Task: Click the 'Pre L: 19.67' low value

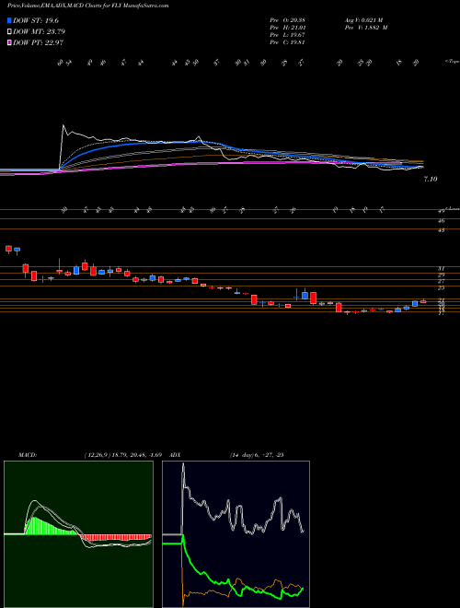Action: coord(289,35)
